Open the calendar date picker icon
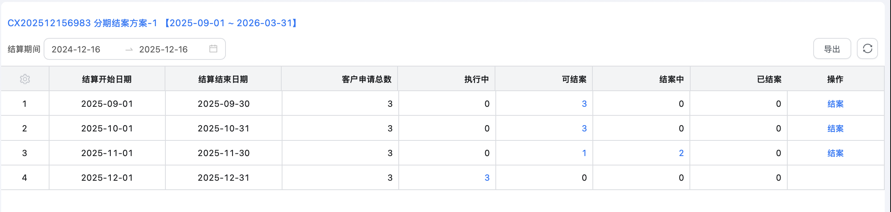891x212 pixels. [213, 49]
